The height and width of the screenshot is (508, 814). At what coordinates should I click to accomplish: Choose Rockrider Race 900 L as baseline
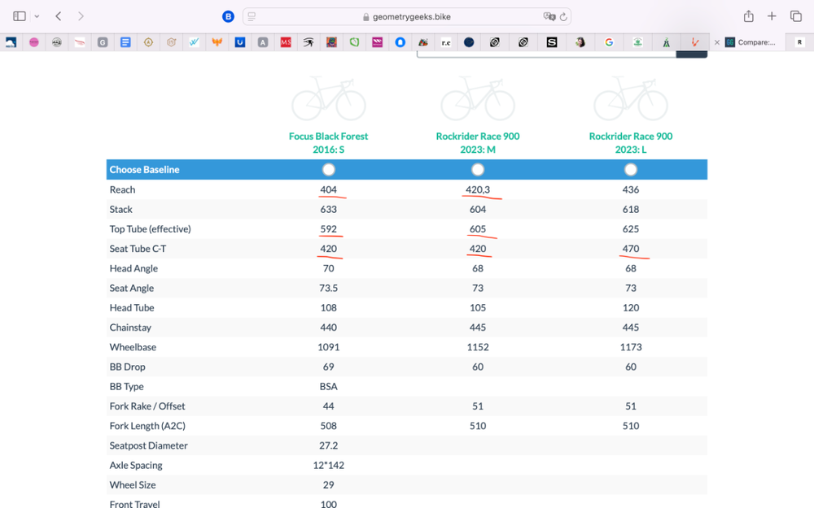[631, 170]
